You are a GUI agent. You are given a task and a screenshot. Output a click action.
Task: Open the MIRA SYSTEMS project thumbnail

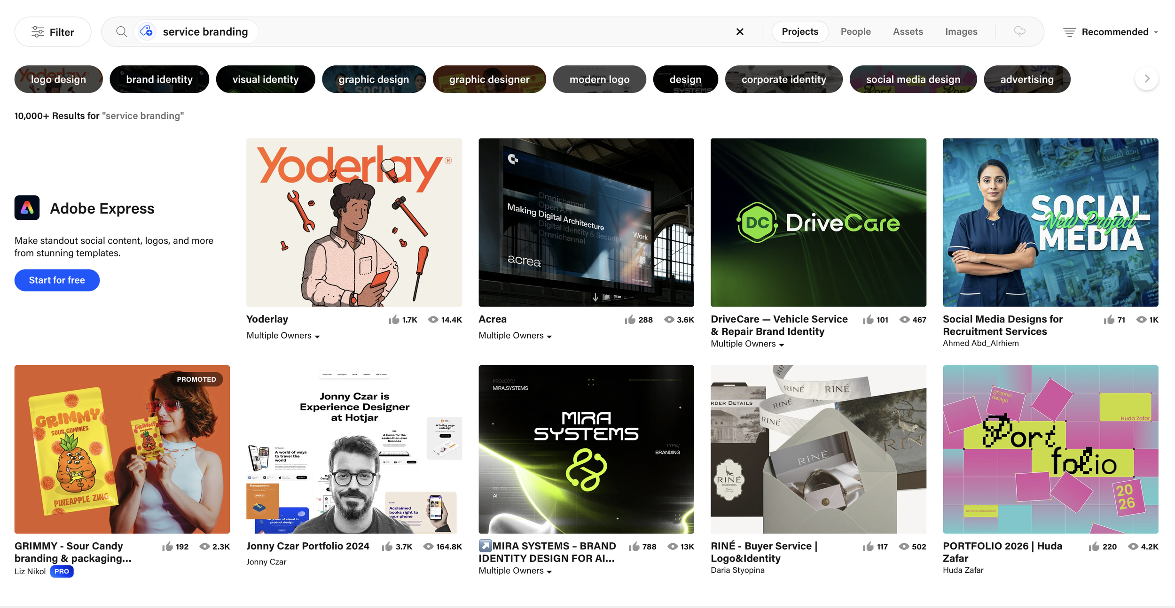586,449
